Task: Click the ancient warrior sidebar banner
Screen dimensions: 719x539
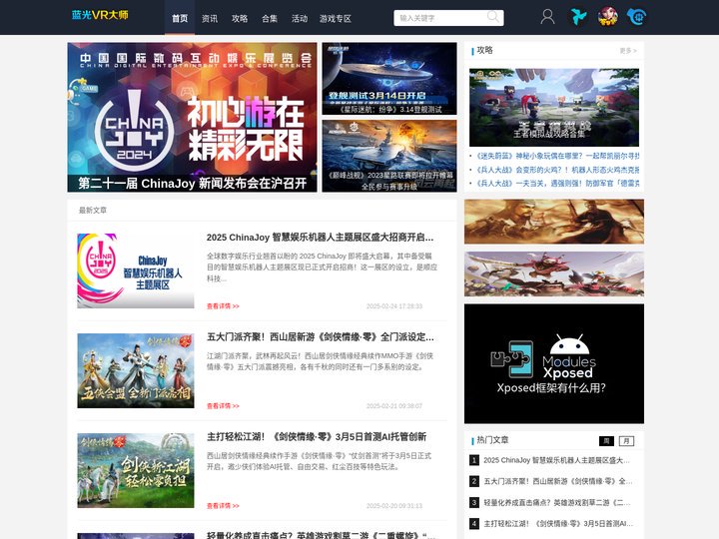Action: pos(554,222)
